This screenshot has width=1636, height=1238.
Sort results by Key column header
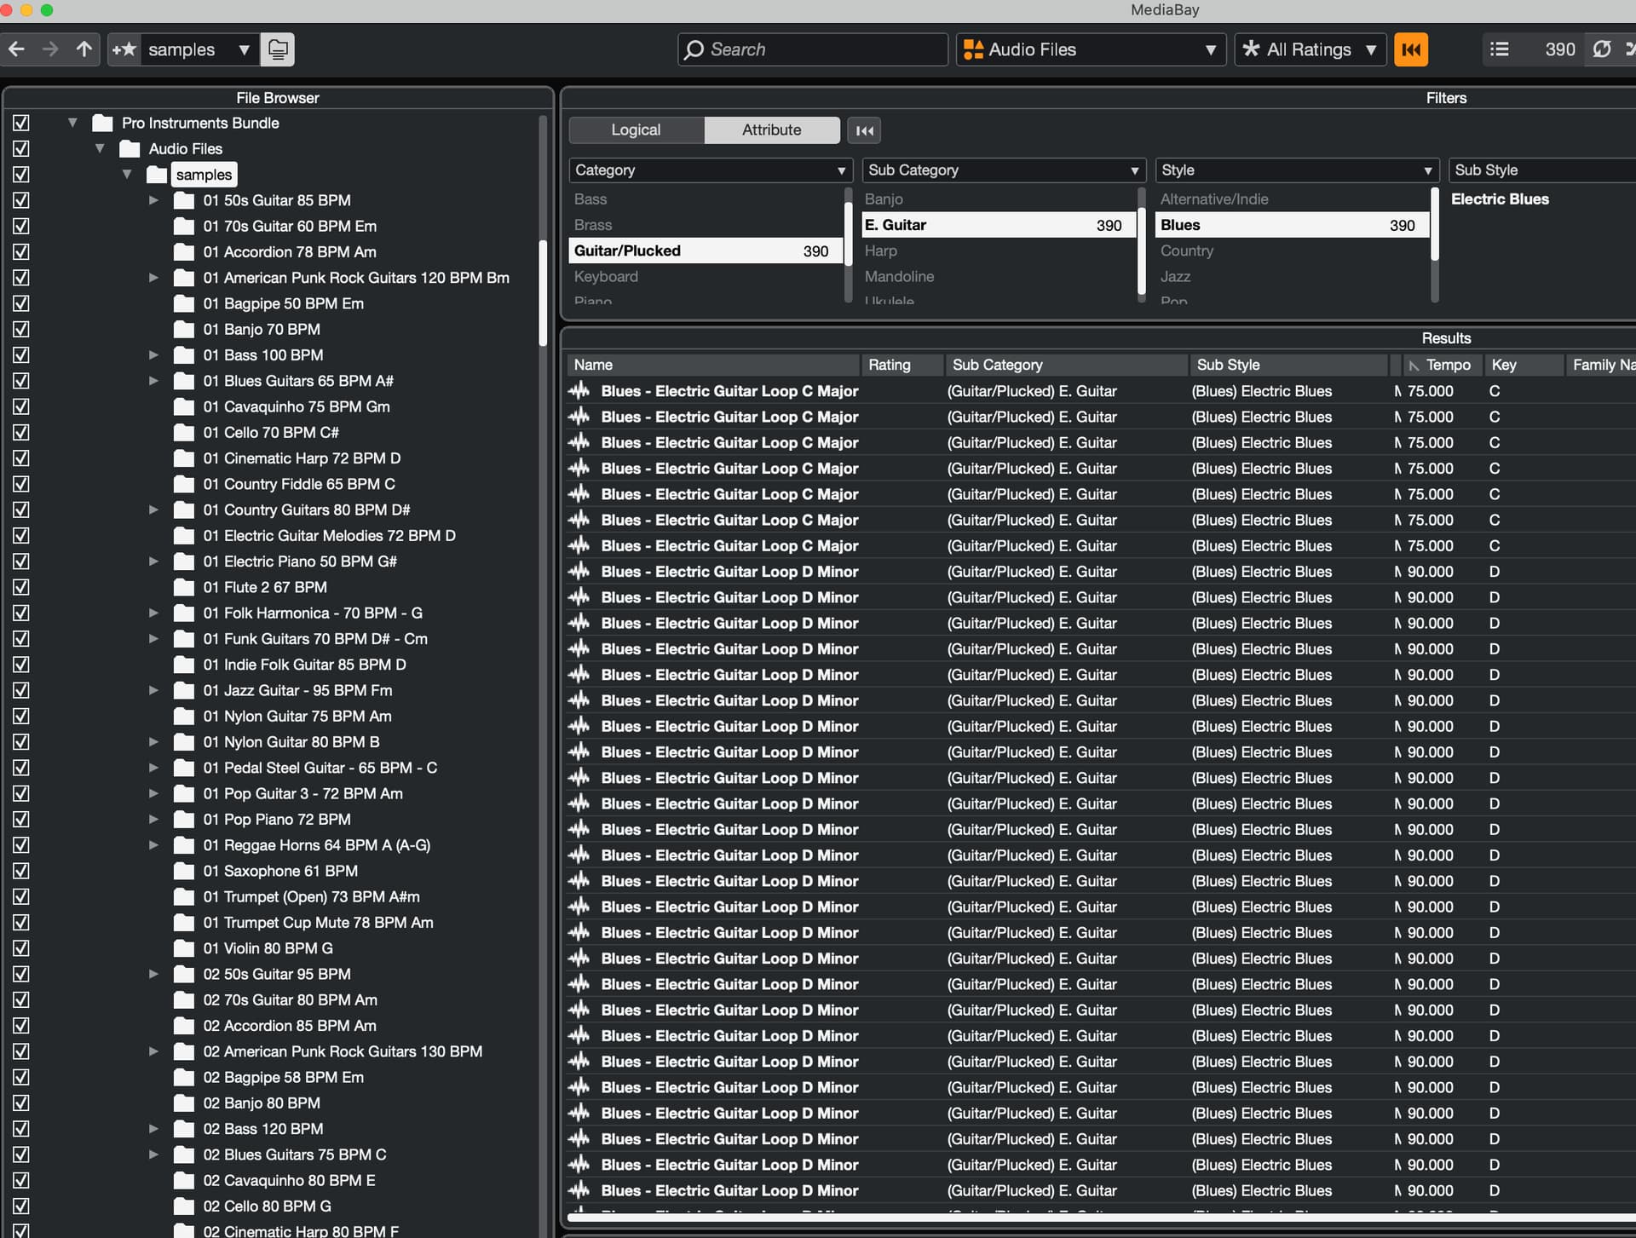click(x=1524, y=366)
